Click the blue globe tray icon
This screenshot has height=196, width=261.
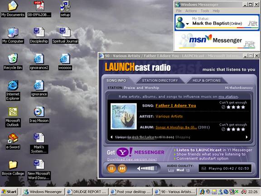226,192
